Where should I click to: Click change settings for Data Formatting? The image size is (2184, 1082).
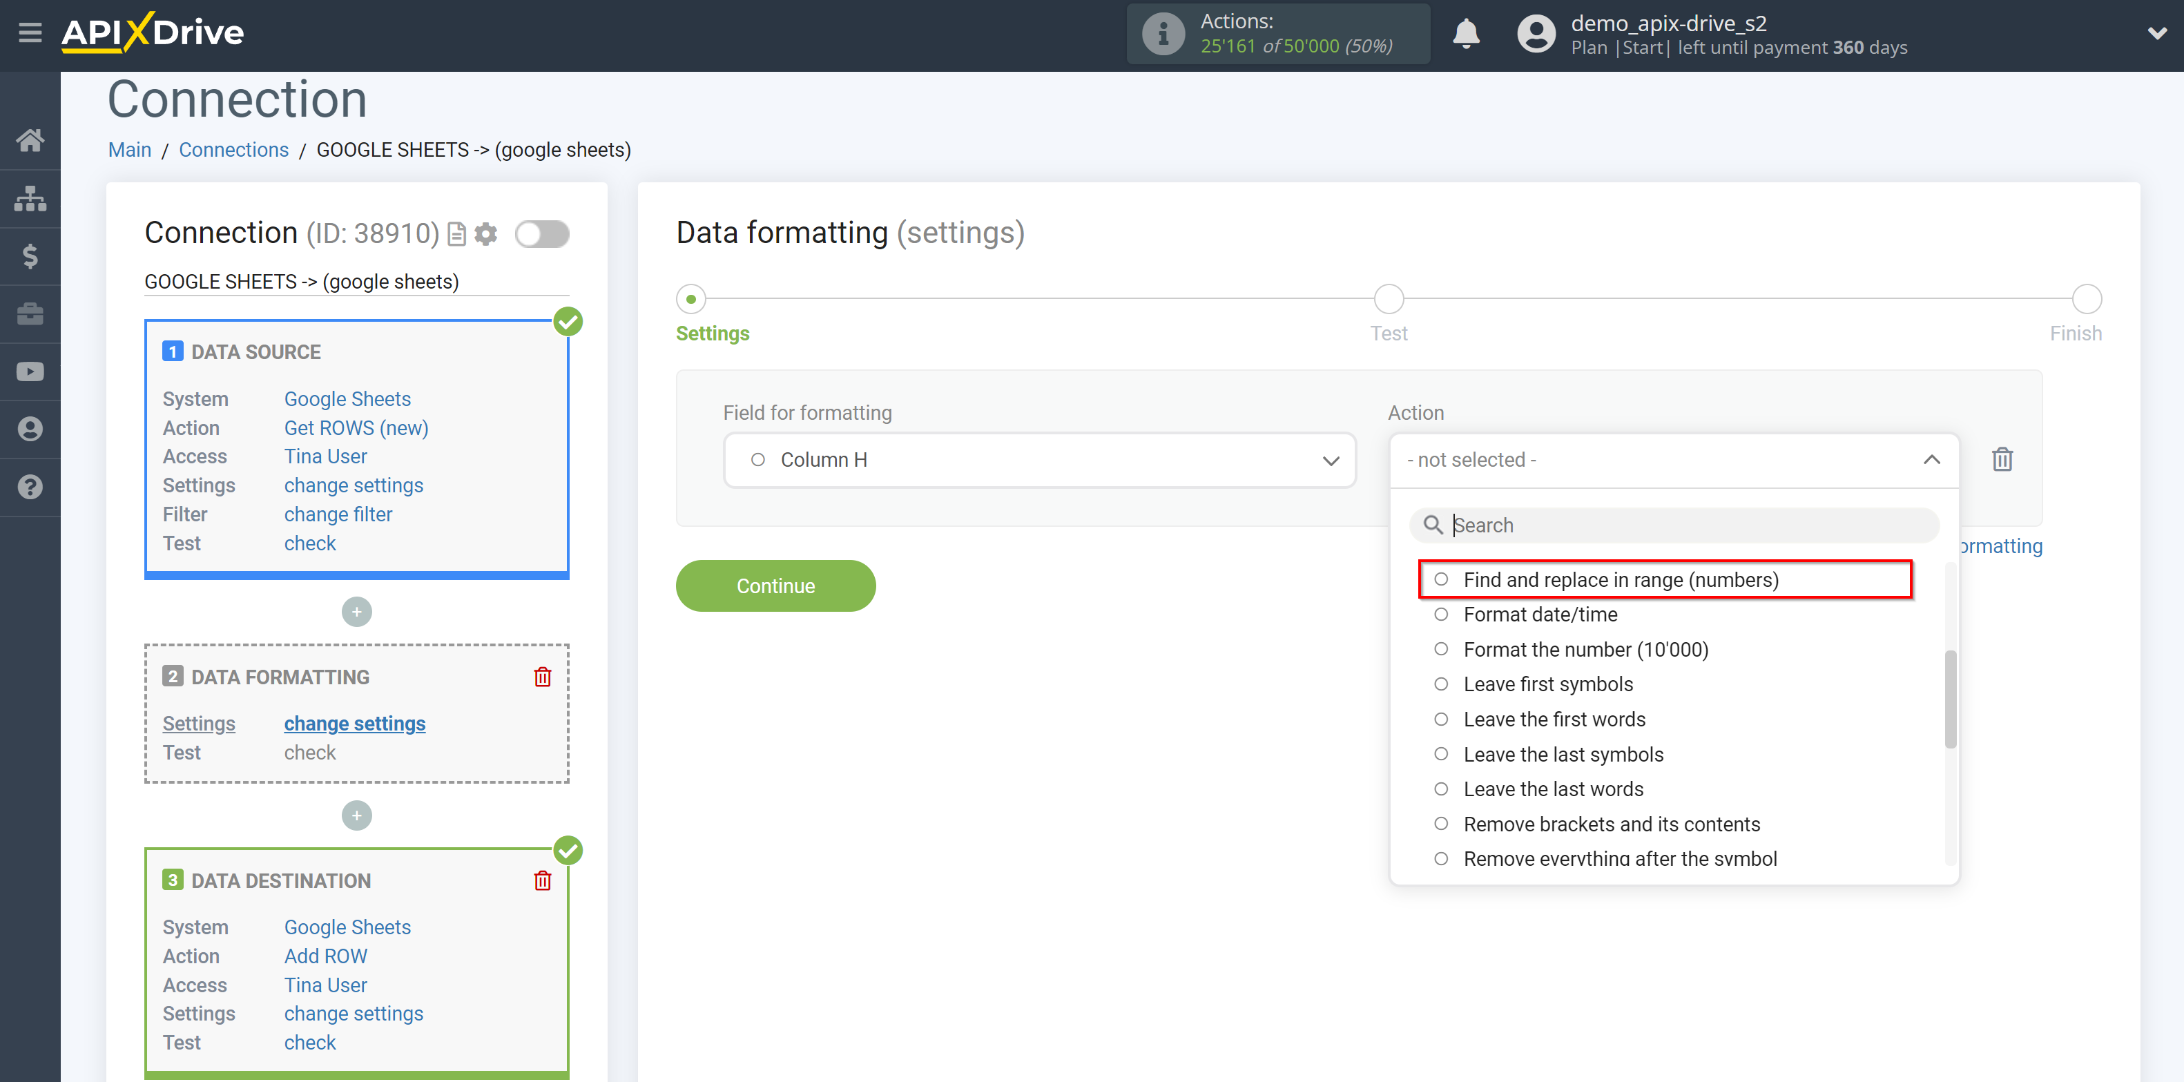[x=354, y=723]
